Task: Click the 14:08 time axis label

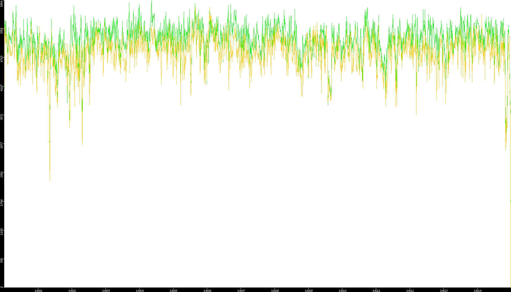Action: pyautogui.click(x=275, y=291)
